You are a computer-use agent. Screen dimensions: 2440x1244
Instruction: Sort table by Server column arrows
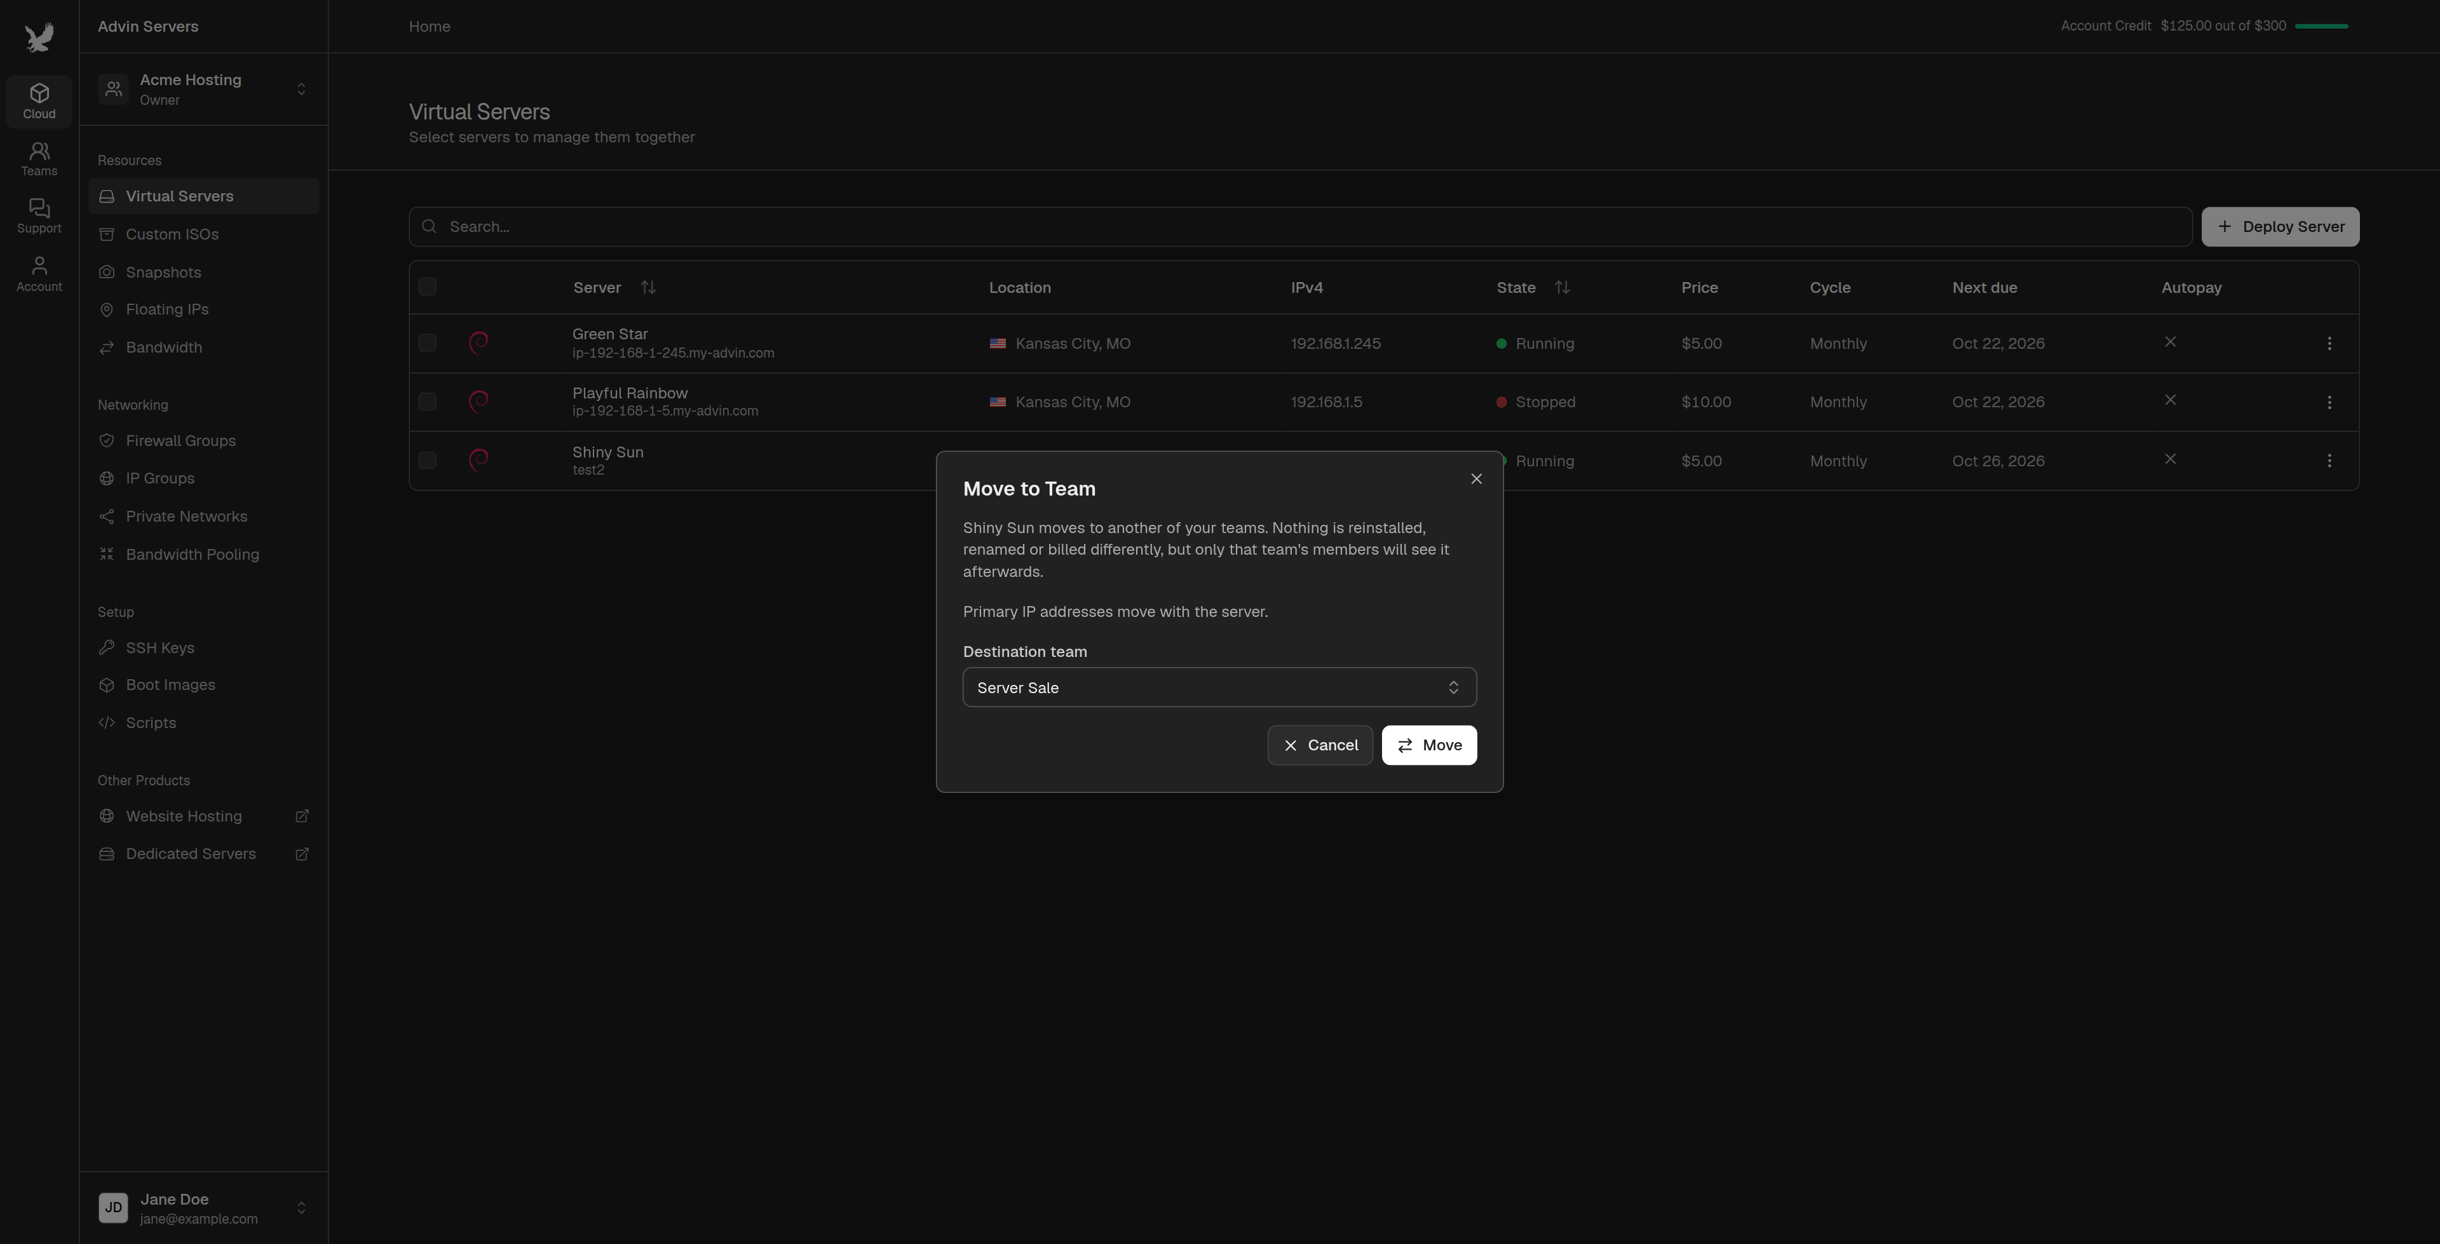[648, 287]
